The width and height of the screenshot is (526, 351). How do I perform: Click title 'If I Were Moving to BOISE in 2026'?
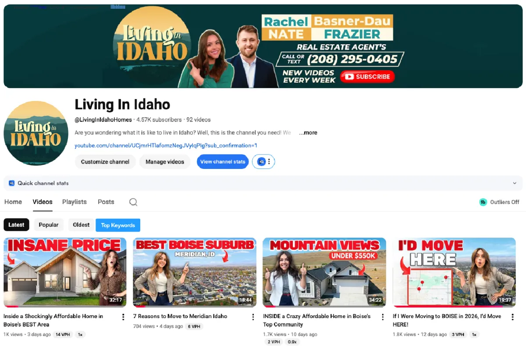pos(447,320)
